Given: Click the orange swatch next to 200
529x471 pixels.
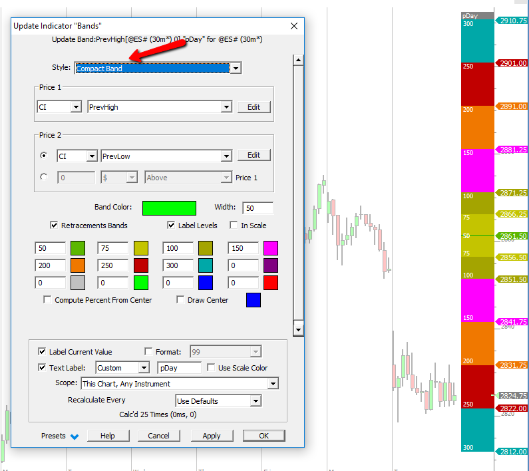Looking at the screenshot, I should 79,265.
